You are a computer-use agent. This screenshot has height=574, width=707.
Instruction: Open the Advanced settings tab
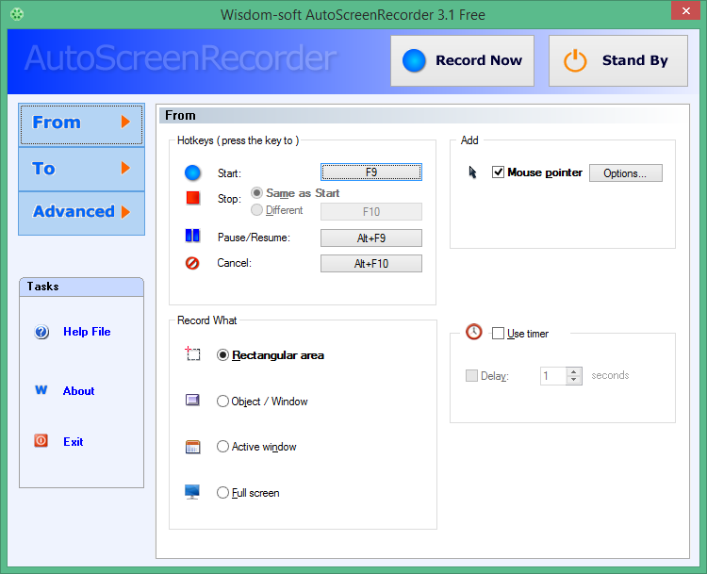(81, 212)
